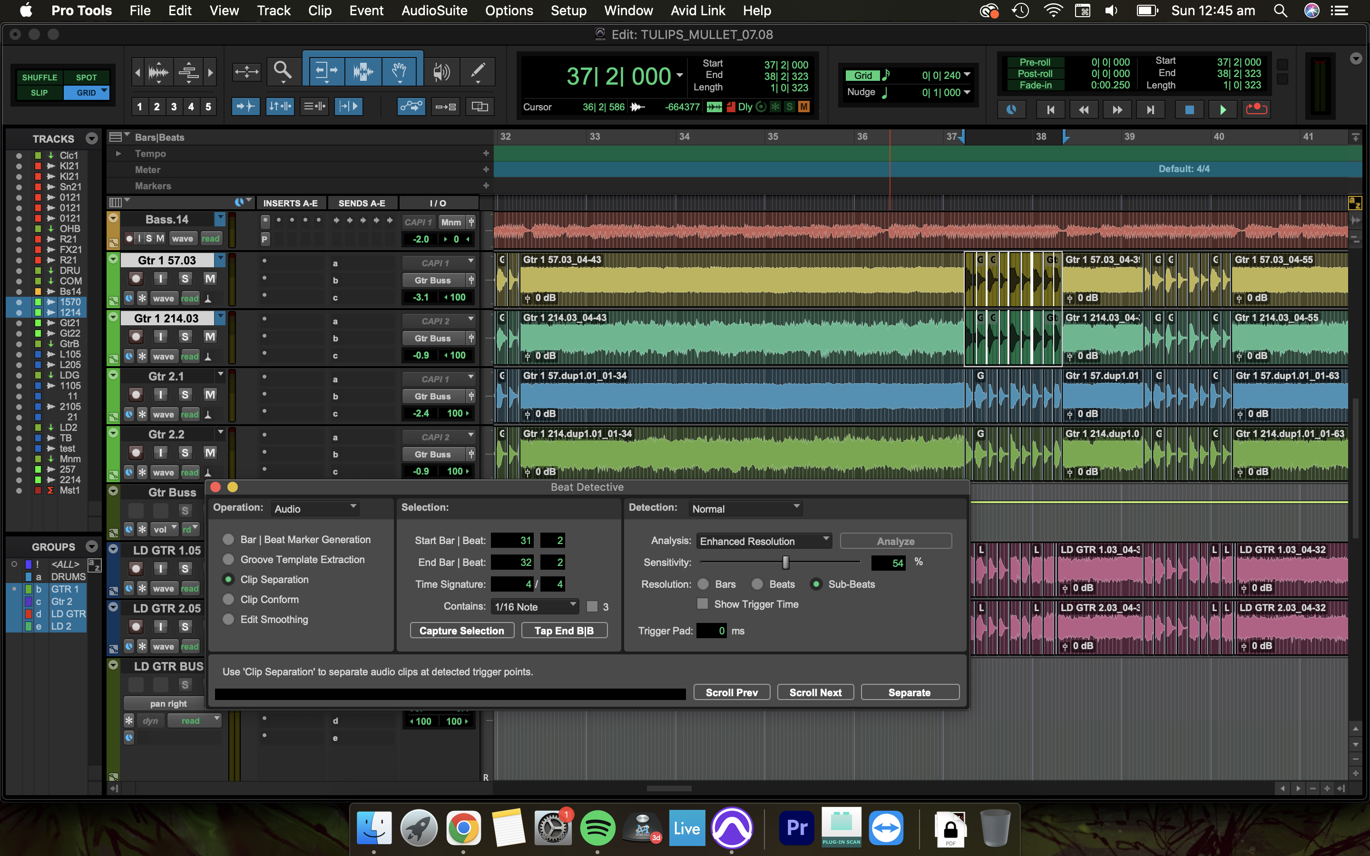Expand the Tempo ruler disclosure triangle

point(118,154)
